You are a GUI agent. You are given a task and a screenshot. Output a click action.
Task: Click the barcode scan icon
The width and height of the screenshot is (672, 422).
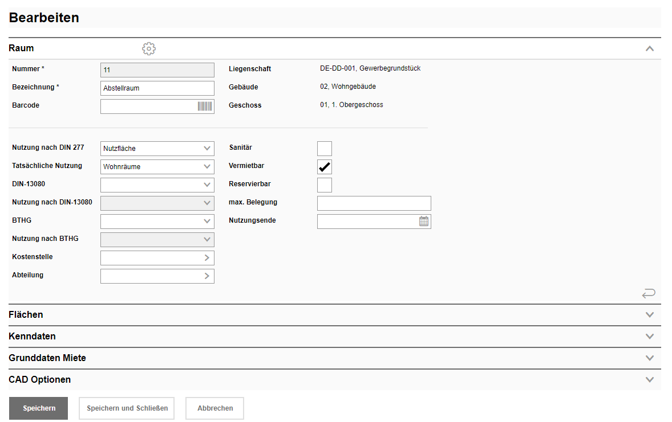tap(205, 106)
